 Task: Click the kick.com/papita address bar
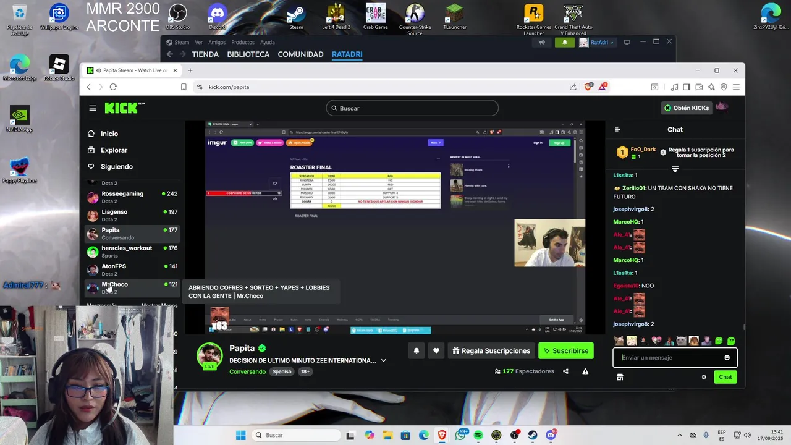pyautogui.click(x=383, y=87)
